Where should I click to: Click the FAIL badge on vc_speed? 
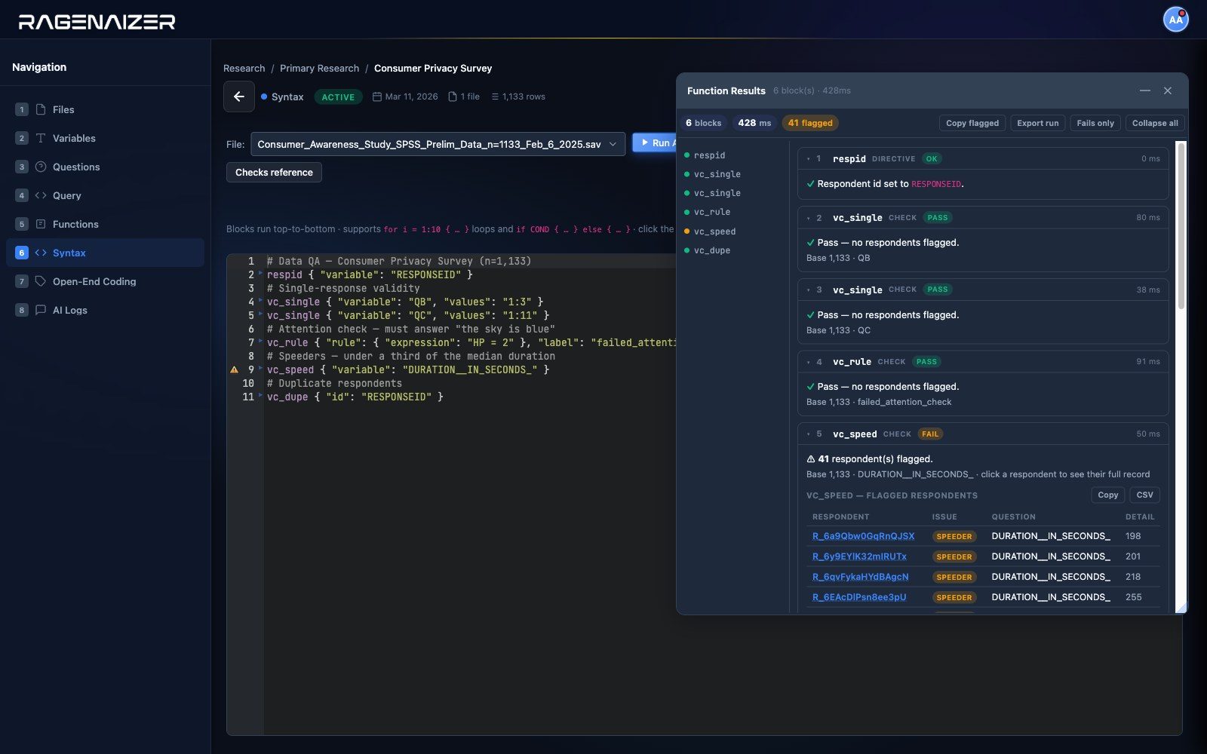930,434
